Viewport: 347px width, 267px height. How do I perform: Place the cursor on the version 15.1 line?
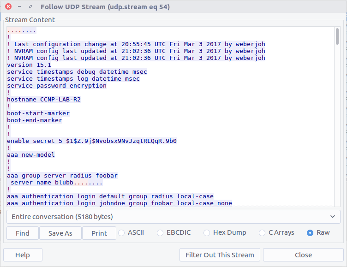[29, 65]
